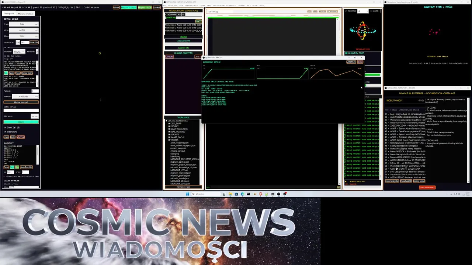Screen dimensions: 472x265
Task: Click the CAPTURE button in Quarks
Action: [x=170, y=57]
